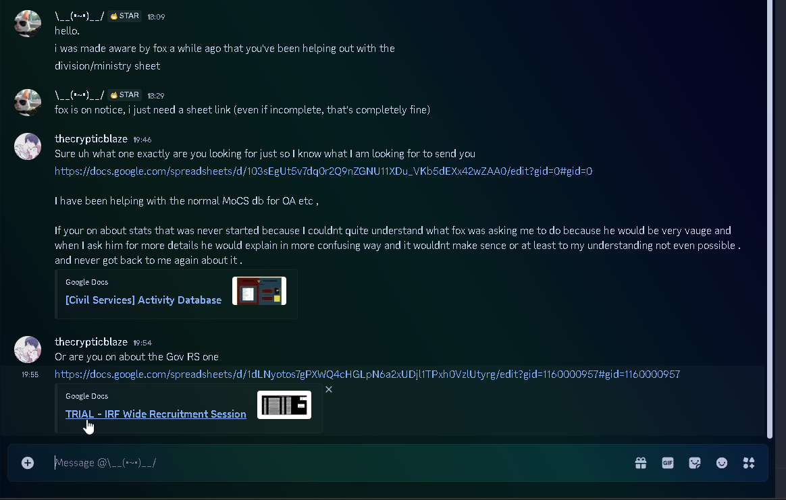This screenshot has width=786, height=500.
Task: Click the chat vertical scrollbar
Action: (x=770, y=219)
